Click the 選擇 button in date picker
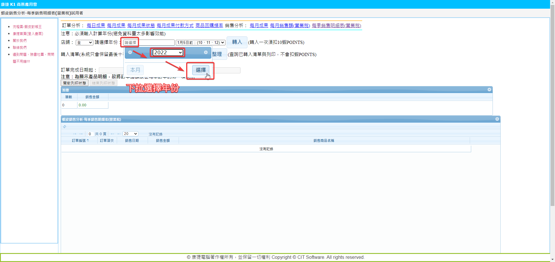555x262 pixels. pos(201,70)
